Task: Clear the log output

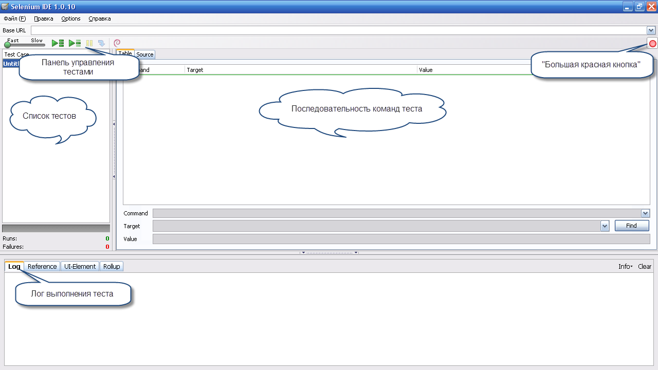Action: coord(645,266)
